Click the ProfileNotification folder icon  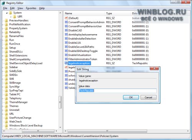[7, 25]
